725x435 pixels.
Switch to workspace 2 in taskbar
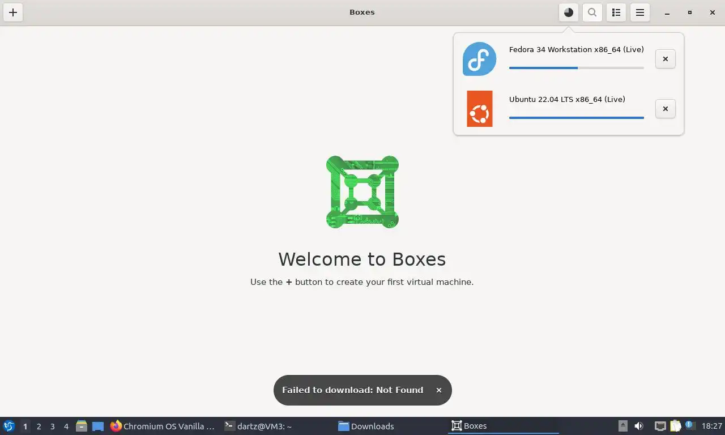click(39, 427)
